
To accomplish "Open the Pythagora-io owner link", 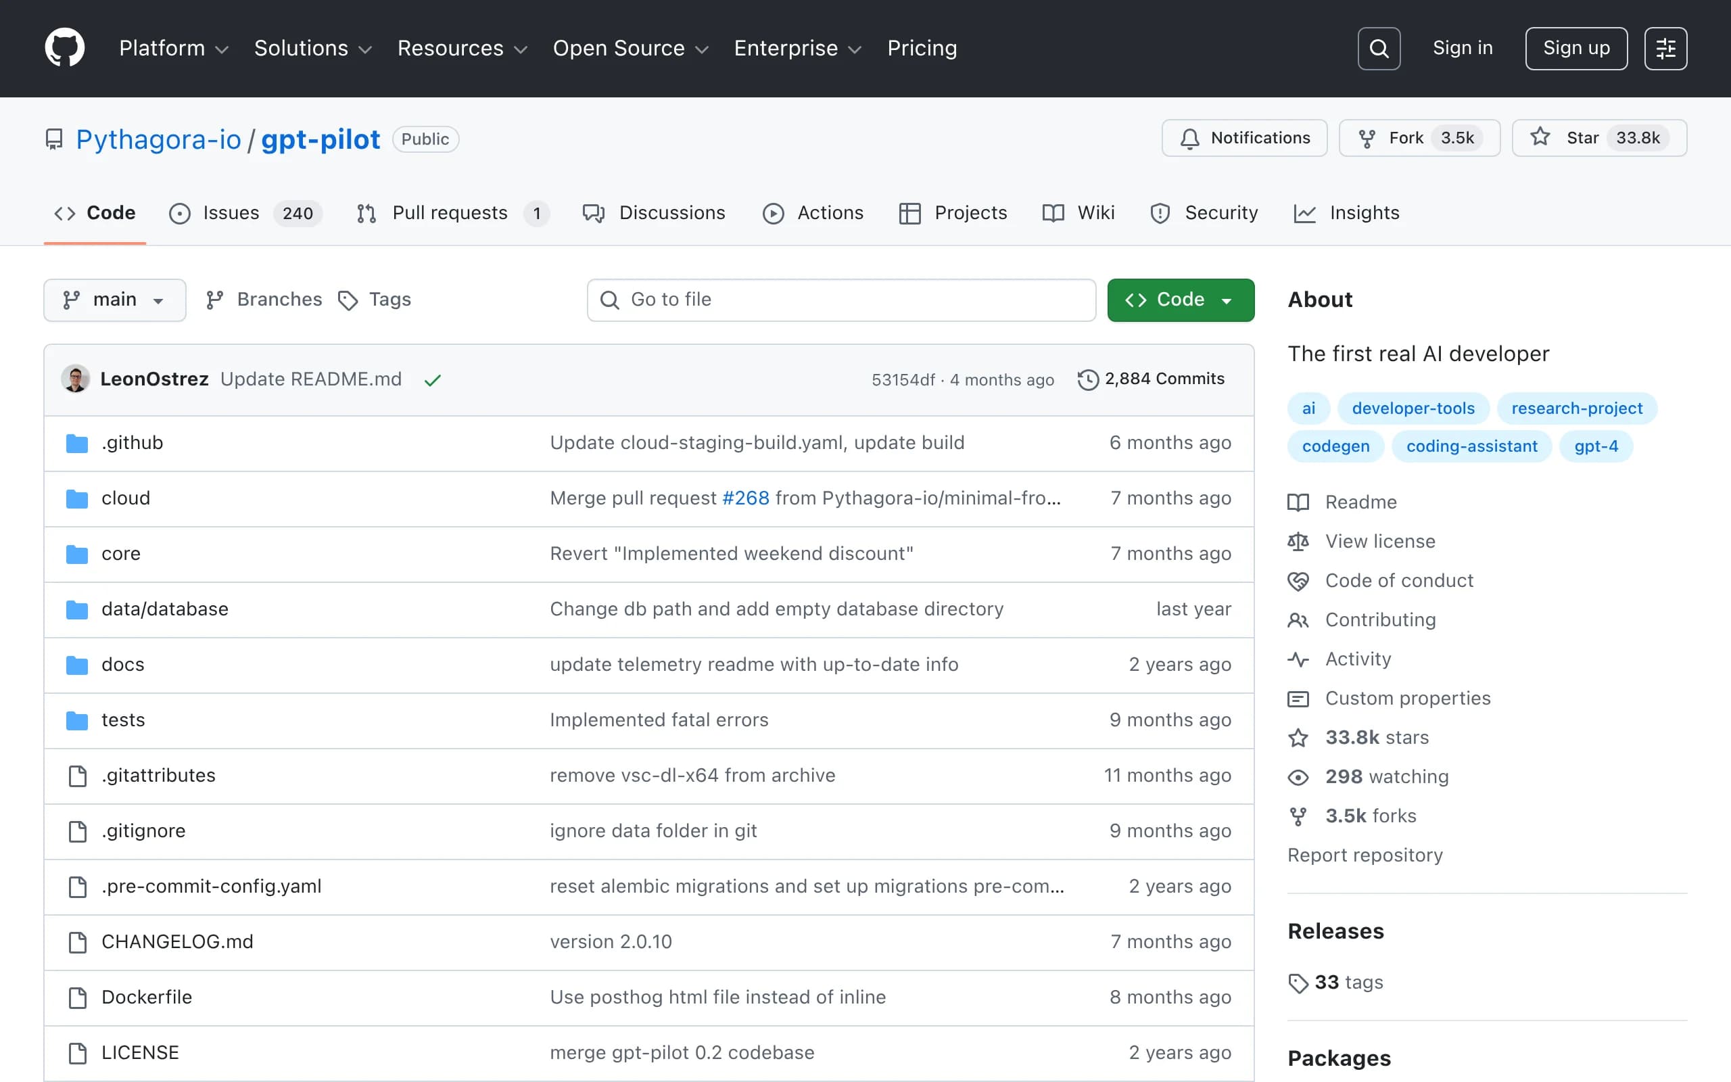I will [x=159, y=139].
